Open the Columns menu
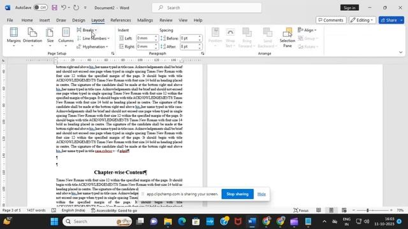This screenshot has width=408, height=229. (x=66, y=37)
